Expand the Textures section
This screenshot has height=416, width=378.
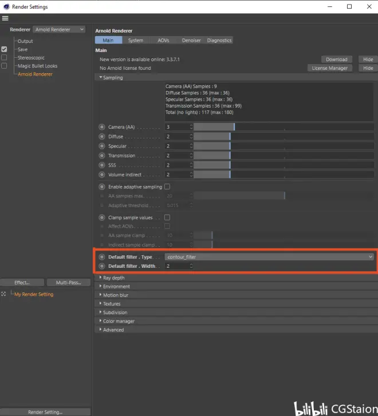coord(100,303)
